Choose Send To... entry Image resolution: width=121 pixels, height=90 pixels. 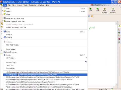coord(45,65)
